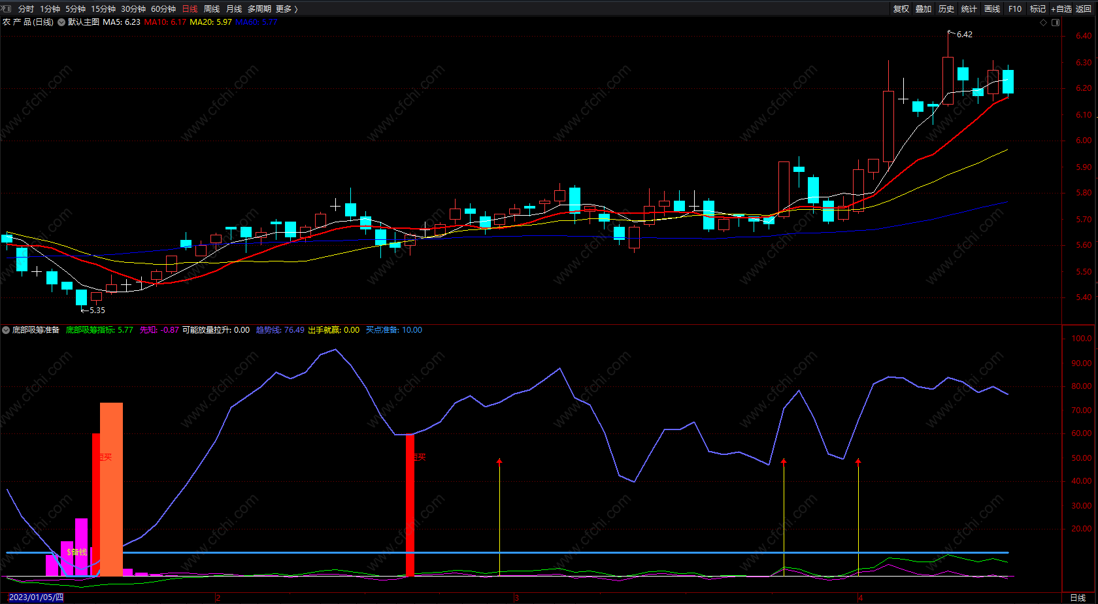Screen dimensions: 1098x604
Task: Click the 日线 label at bottom-right corner
Action: point(1078,597)
